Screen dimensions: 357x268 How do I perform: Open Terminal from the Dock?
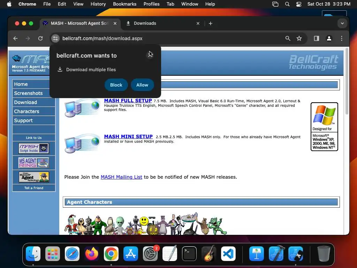[189, 254]
